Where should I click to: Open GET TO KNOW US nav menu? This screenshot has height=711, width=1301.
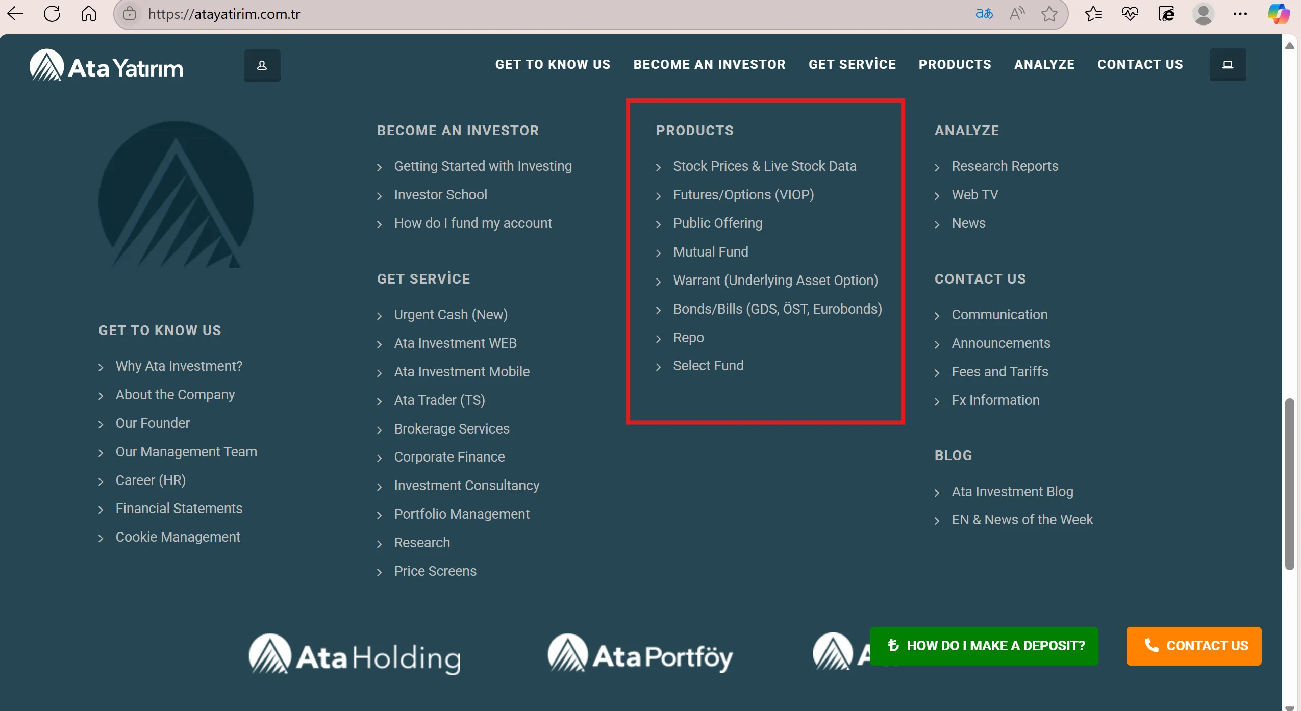click(553, 65)
